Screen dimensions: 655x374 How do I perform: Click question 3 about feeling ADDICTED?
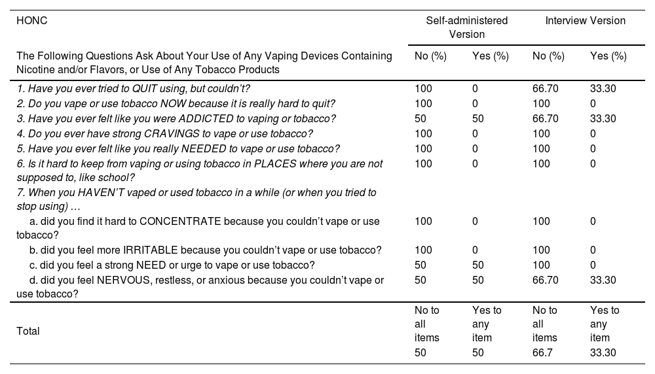(x=176, y=118)
